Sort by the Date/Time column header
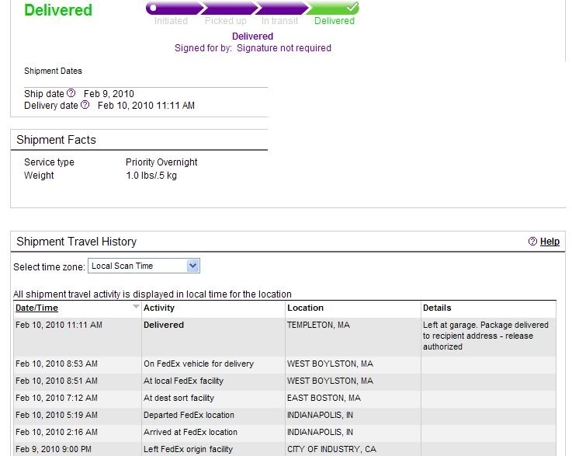572x456 pixels. point(36,308)
